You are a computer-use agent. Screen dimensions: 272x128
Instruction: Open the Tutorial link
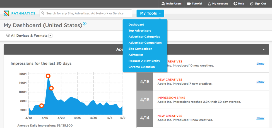tap(194, 4)
